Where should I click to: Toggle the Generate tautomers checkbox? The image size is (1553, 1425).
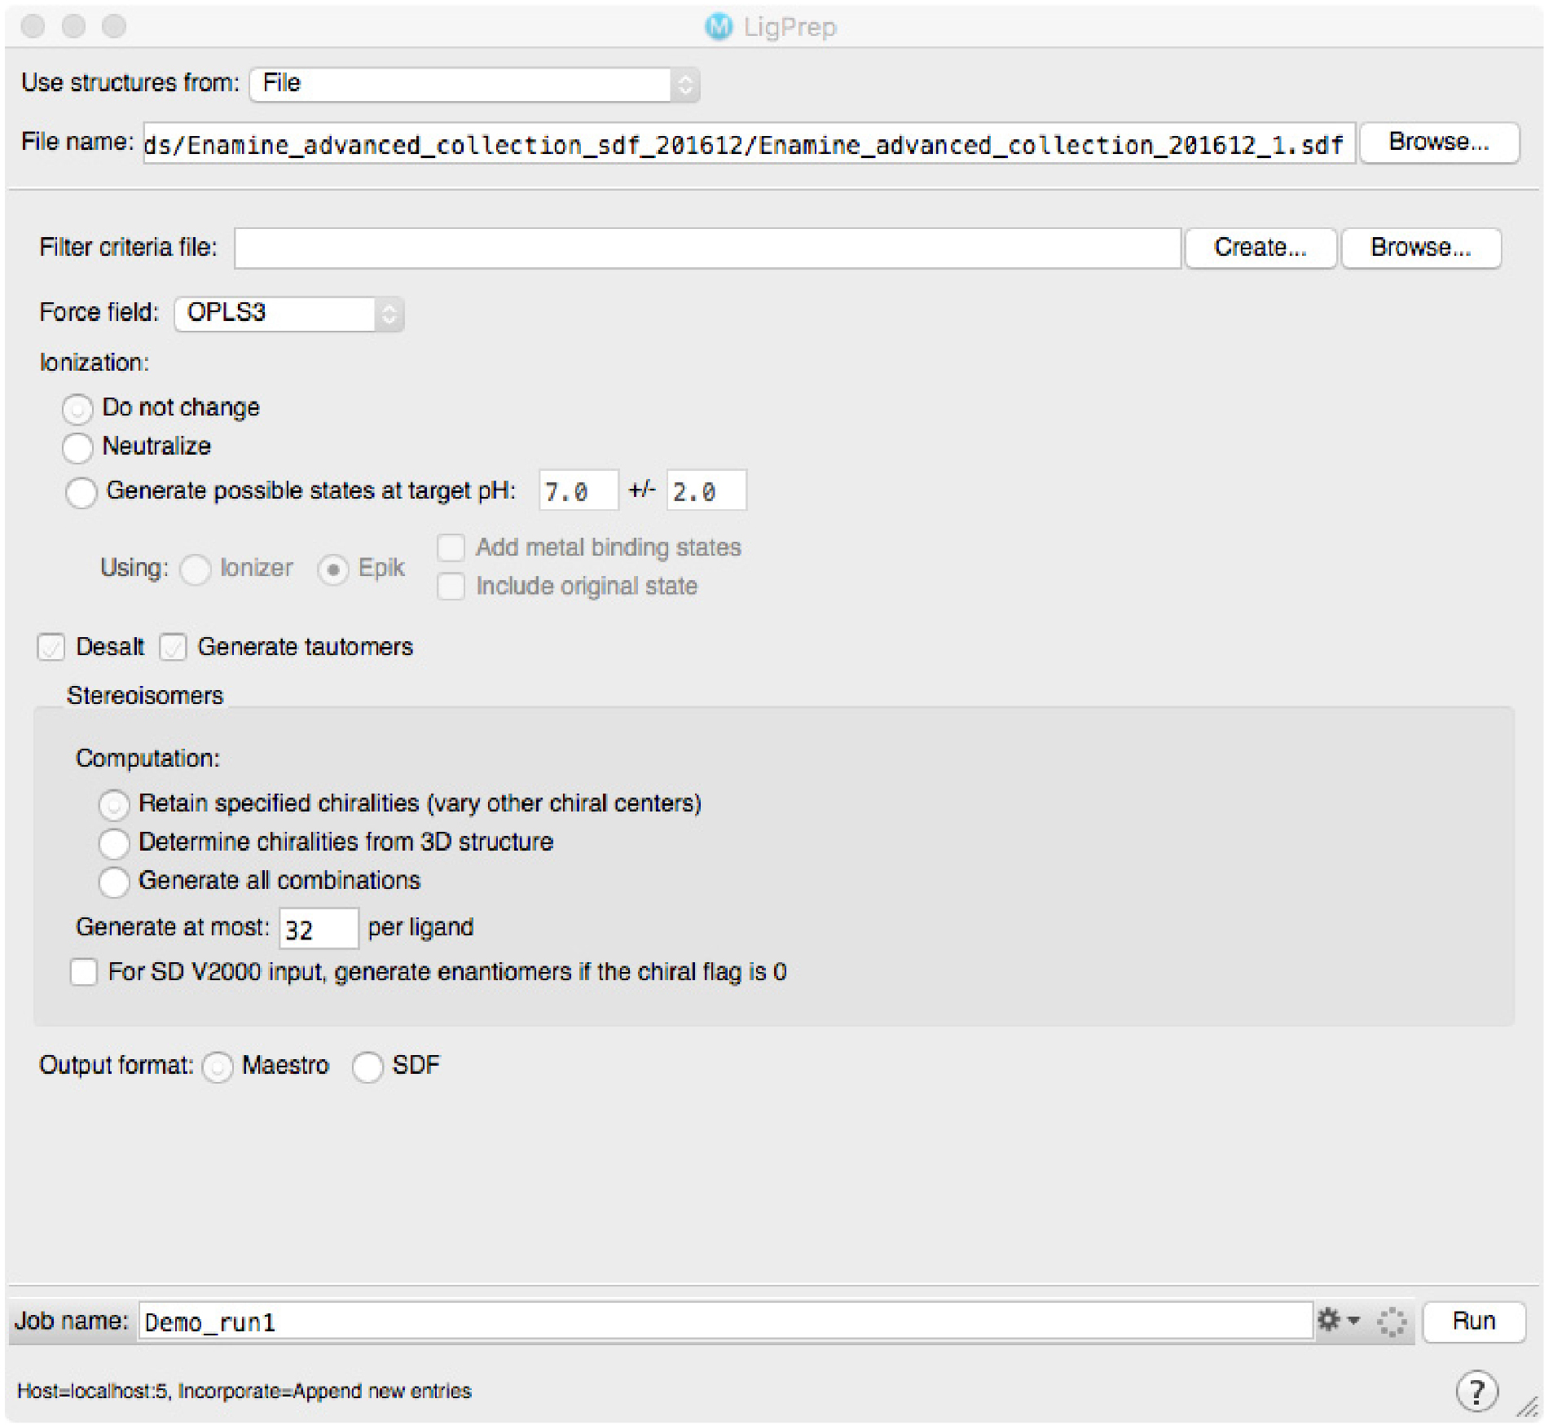173,647
